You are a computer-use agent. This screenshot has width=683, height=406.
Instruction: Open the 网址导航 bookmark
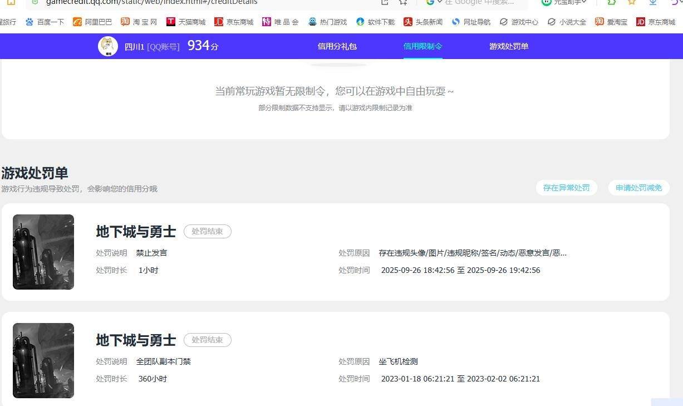[471, 22]
